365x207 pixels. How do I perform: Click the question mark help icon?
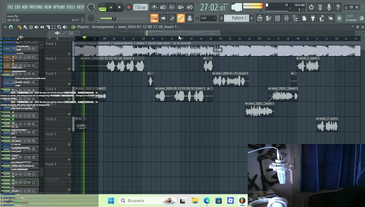[338, 7]
